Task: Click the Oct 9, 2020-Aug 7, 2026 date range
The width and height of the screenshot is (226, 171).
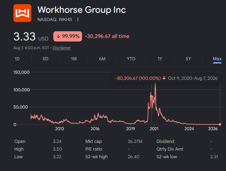Action: pyautogui.click(x=193, y=78)
